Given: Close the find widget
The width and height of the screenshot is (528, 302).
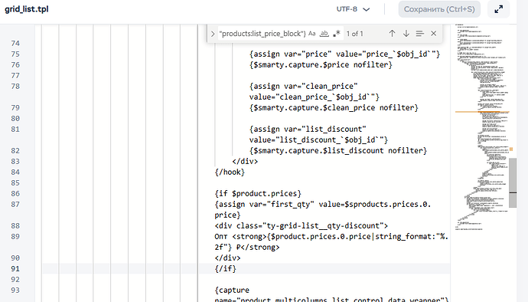Looking at the screenshot, I should pyautogui.click(x=433, y=34).
